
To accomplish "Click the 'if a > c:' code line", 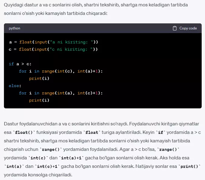I will tap(20, 64).
